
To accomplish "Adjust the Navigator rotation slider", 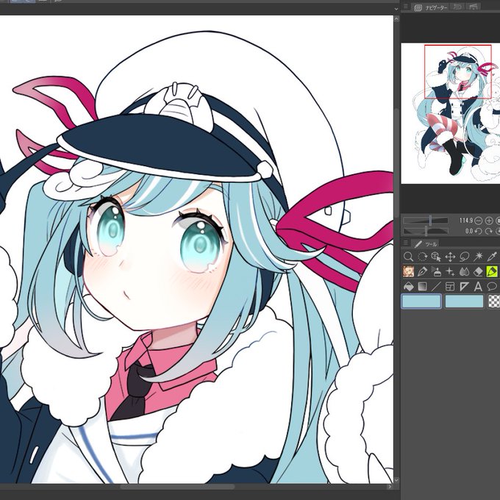I will pyautogui.click(x=426, y=231).
